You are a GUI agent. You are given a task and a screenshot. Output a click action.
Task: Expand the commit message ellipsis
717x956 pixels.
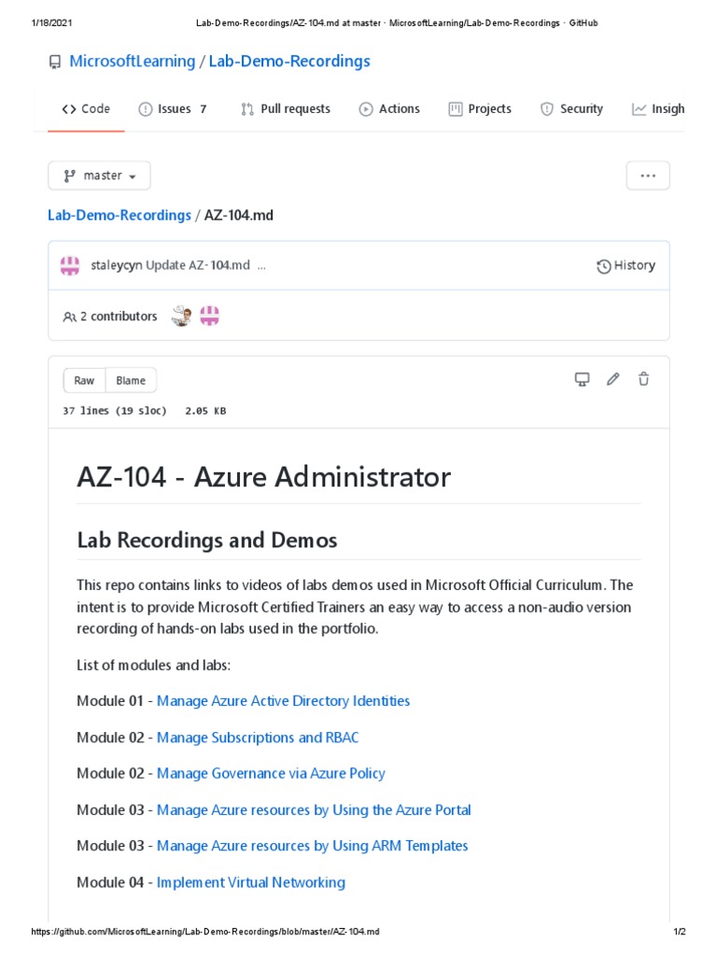[261, 266]
